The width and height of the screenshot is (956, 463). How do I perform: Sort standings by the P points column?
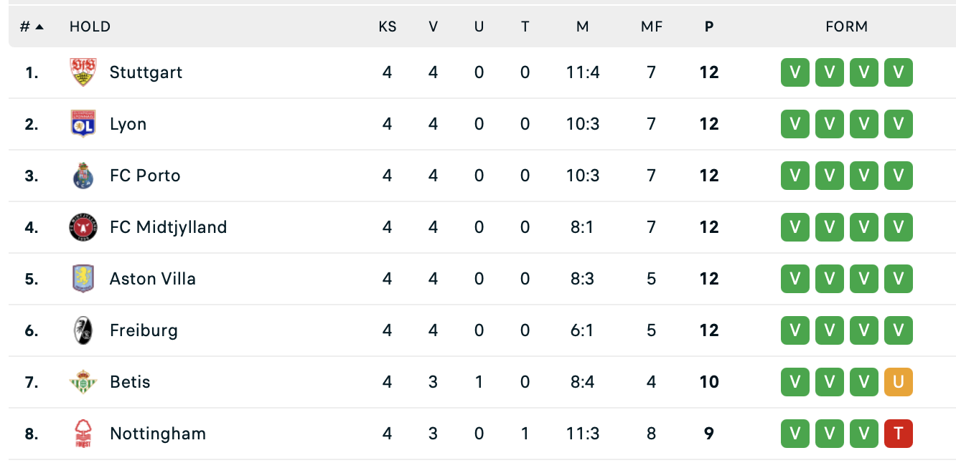[709, 27]
